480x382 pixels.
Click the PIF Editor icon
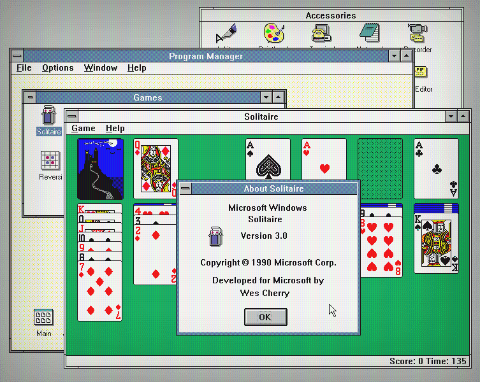coord(421,72)
